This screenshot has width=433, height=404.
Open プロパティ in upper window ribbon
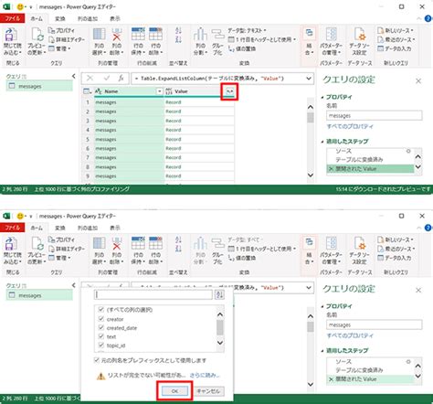pos(61,30)
